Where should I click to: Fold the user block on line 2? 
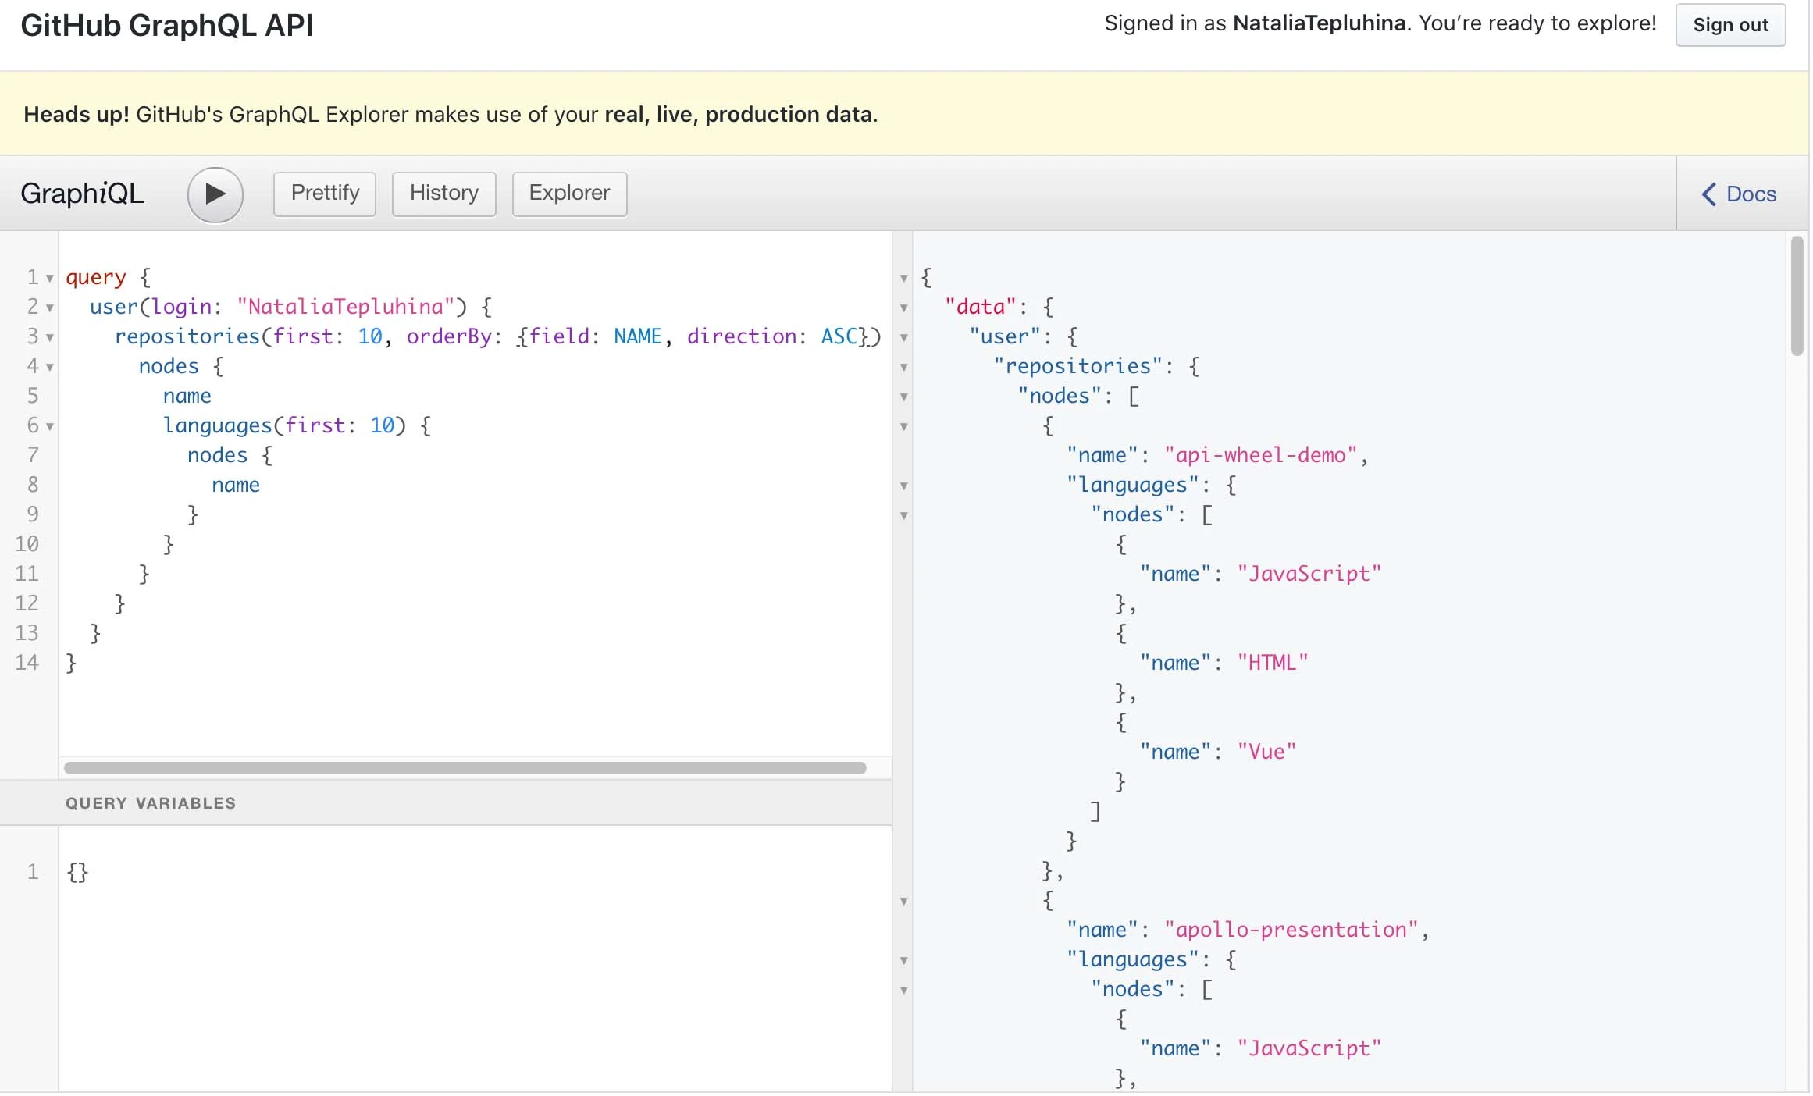pyautogui.click(x=50, y=308)
